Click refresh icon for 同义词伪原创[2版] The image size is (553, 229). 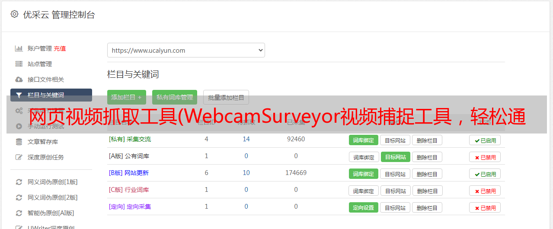click(x=19, y=197)
